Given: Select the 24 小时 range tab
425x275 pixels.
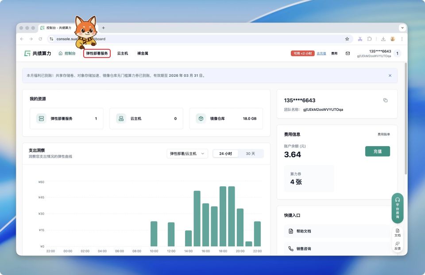Looking at the screenshot, I should [225, 154].
